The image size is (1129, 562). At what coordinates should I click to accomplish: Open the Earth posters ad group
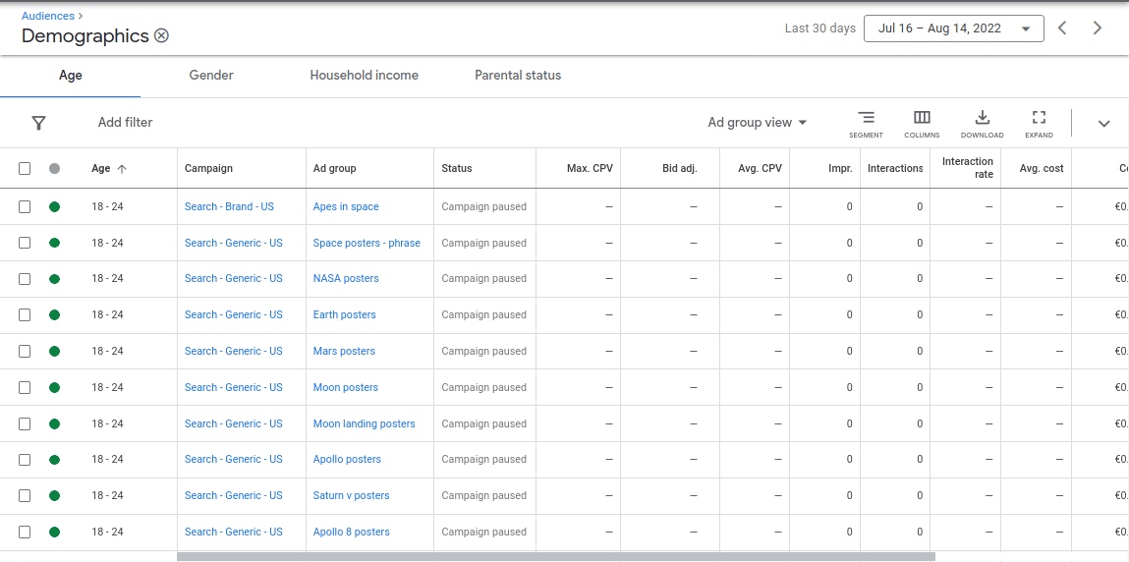[344, 314]
